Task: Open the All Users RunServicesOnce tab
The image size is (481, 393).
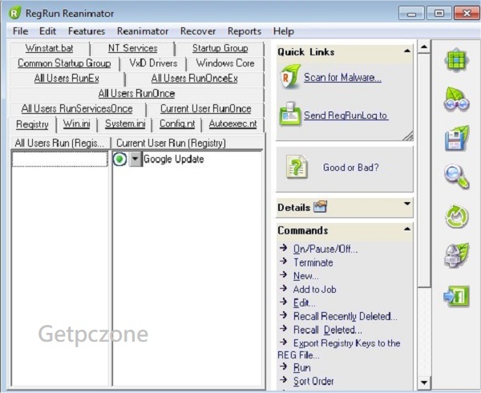Action: (77, 108)
